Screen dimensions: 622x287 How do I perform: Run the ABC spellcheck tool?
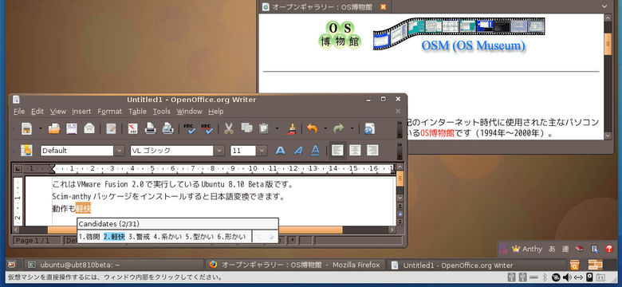[189, 128]
